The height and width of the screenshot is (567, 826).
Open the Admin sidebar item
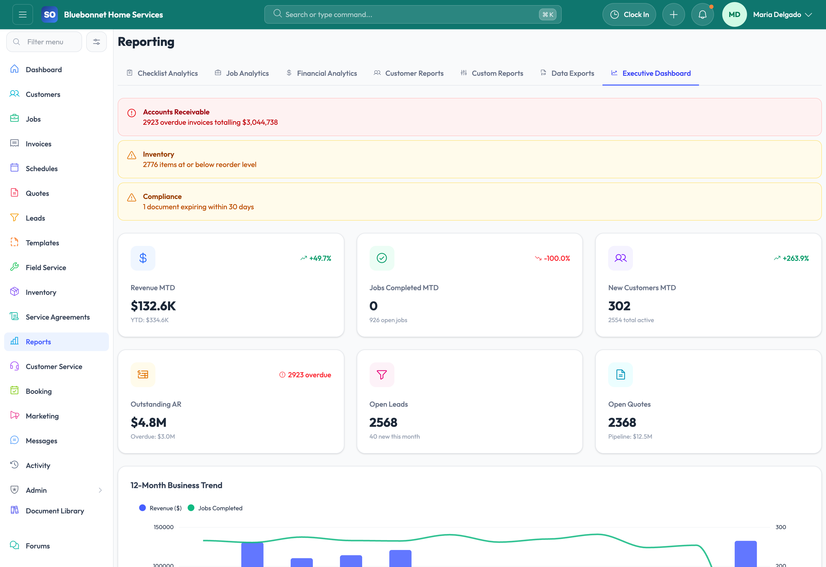pyautogui.click(x=57, y=490)
